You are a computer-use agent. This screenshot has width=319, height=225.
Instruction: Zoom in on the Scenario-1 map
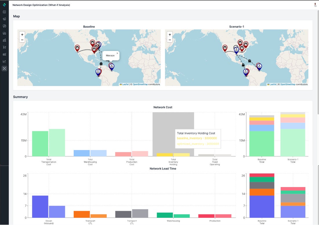pos(170,34)
